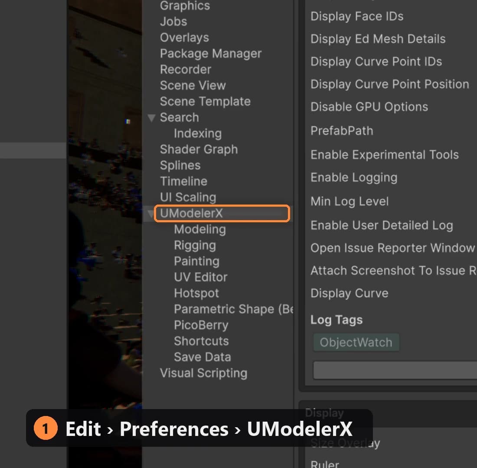This screenshot has width=477, height=468.
Task: Click the Log Tags heading
Action: [337, 320]
